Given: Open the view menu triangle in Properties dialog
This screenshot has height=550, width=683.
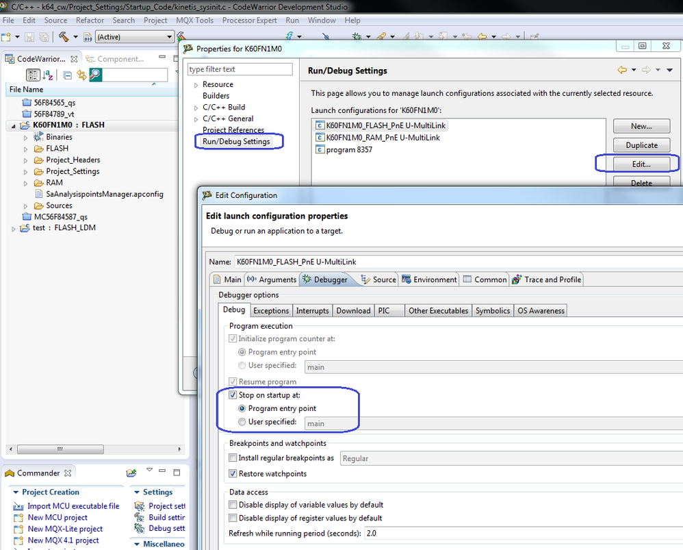Looking at the screenshot, I should 669,70.
